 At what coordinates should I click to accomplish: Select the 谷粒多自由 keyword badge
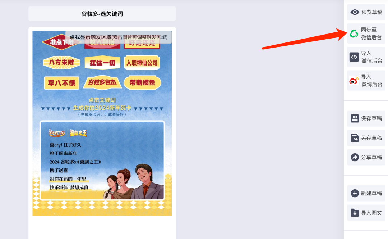(102, 82)
